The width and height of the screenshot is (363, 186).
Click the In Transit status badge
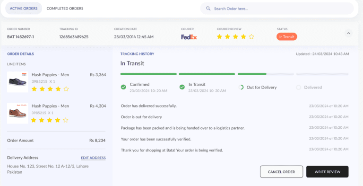coord(286,36)
